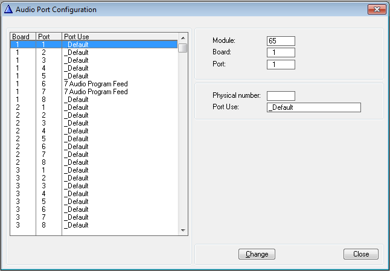
Task: Select Board 1 Port 6 Audio Program Feed row
Action: click(x=96, y=84)
